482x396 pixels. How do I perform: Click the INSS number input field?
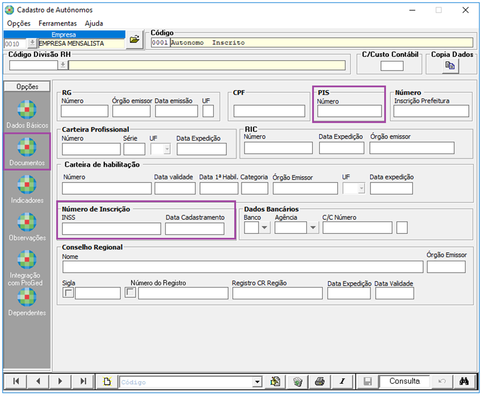click(111, 229)
